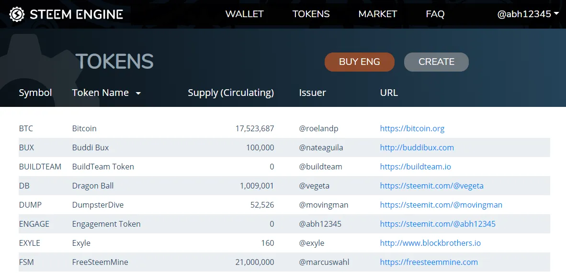Follow the steemit.com/@movingman link
This screenshot has width=566, height=273.
(441, 205)
